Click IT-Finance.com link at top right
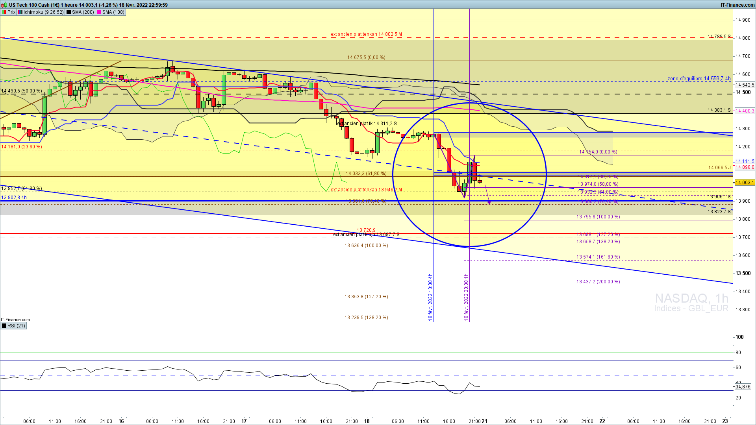Image resolution: width=756 pixels, height=425 pixels. tap(737, 5)
